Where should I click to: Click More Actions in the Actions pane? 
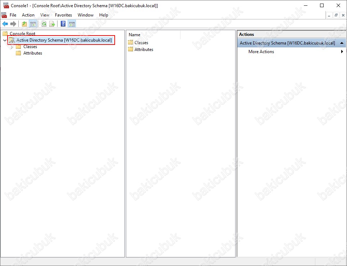click(x=261, y=52)
